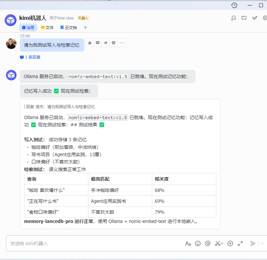Screen dimensions: 267x260
Task: Click the scissors screenshot icon
Action: (x=218, y=243)
